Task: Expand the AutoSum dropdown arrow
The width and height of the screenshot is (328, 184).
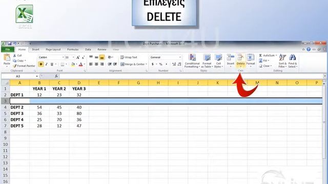Action: coord(276,56)
